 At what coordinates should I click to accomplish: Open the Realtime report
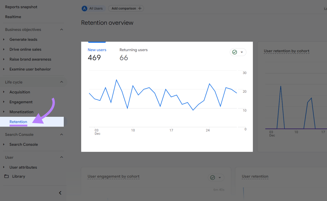click(x=13, y=17)
